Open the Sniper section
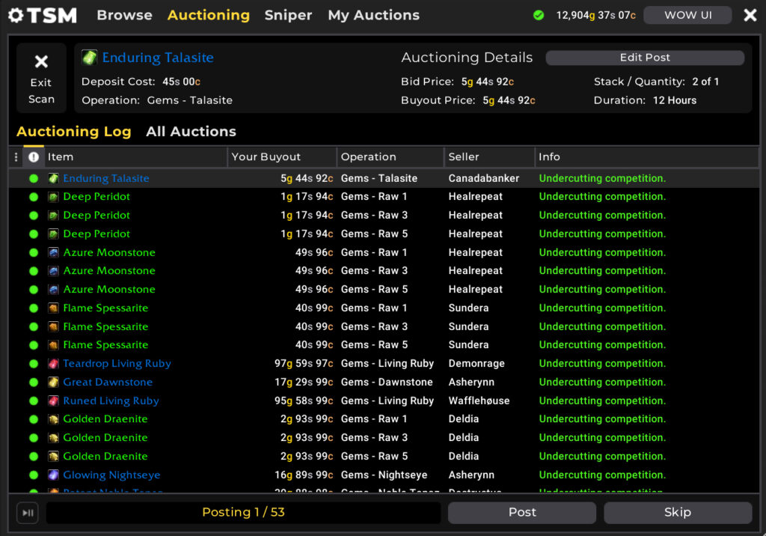 [288, 14]
